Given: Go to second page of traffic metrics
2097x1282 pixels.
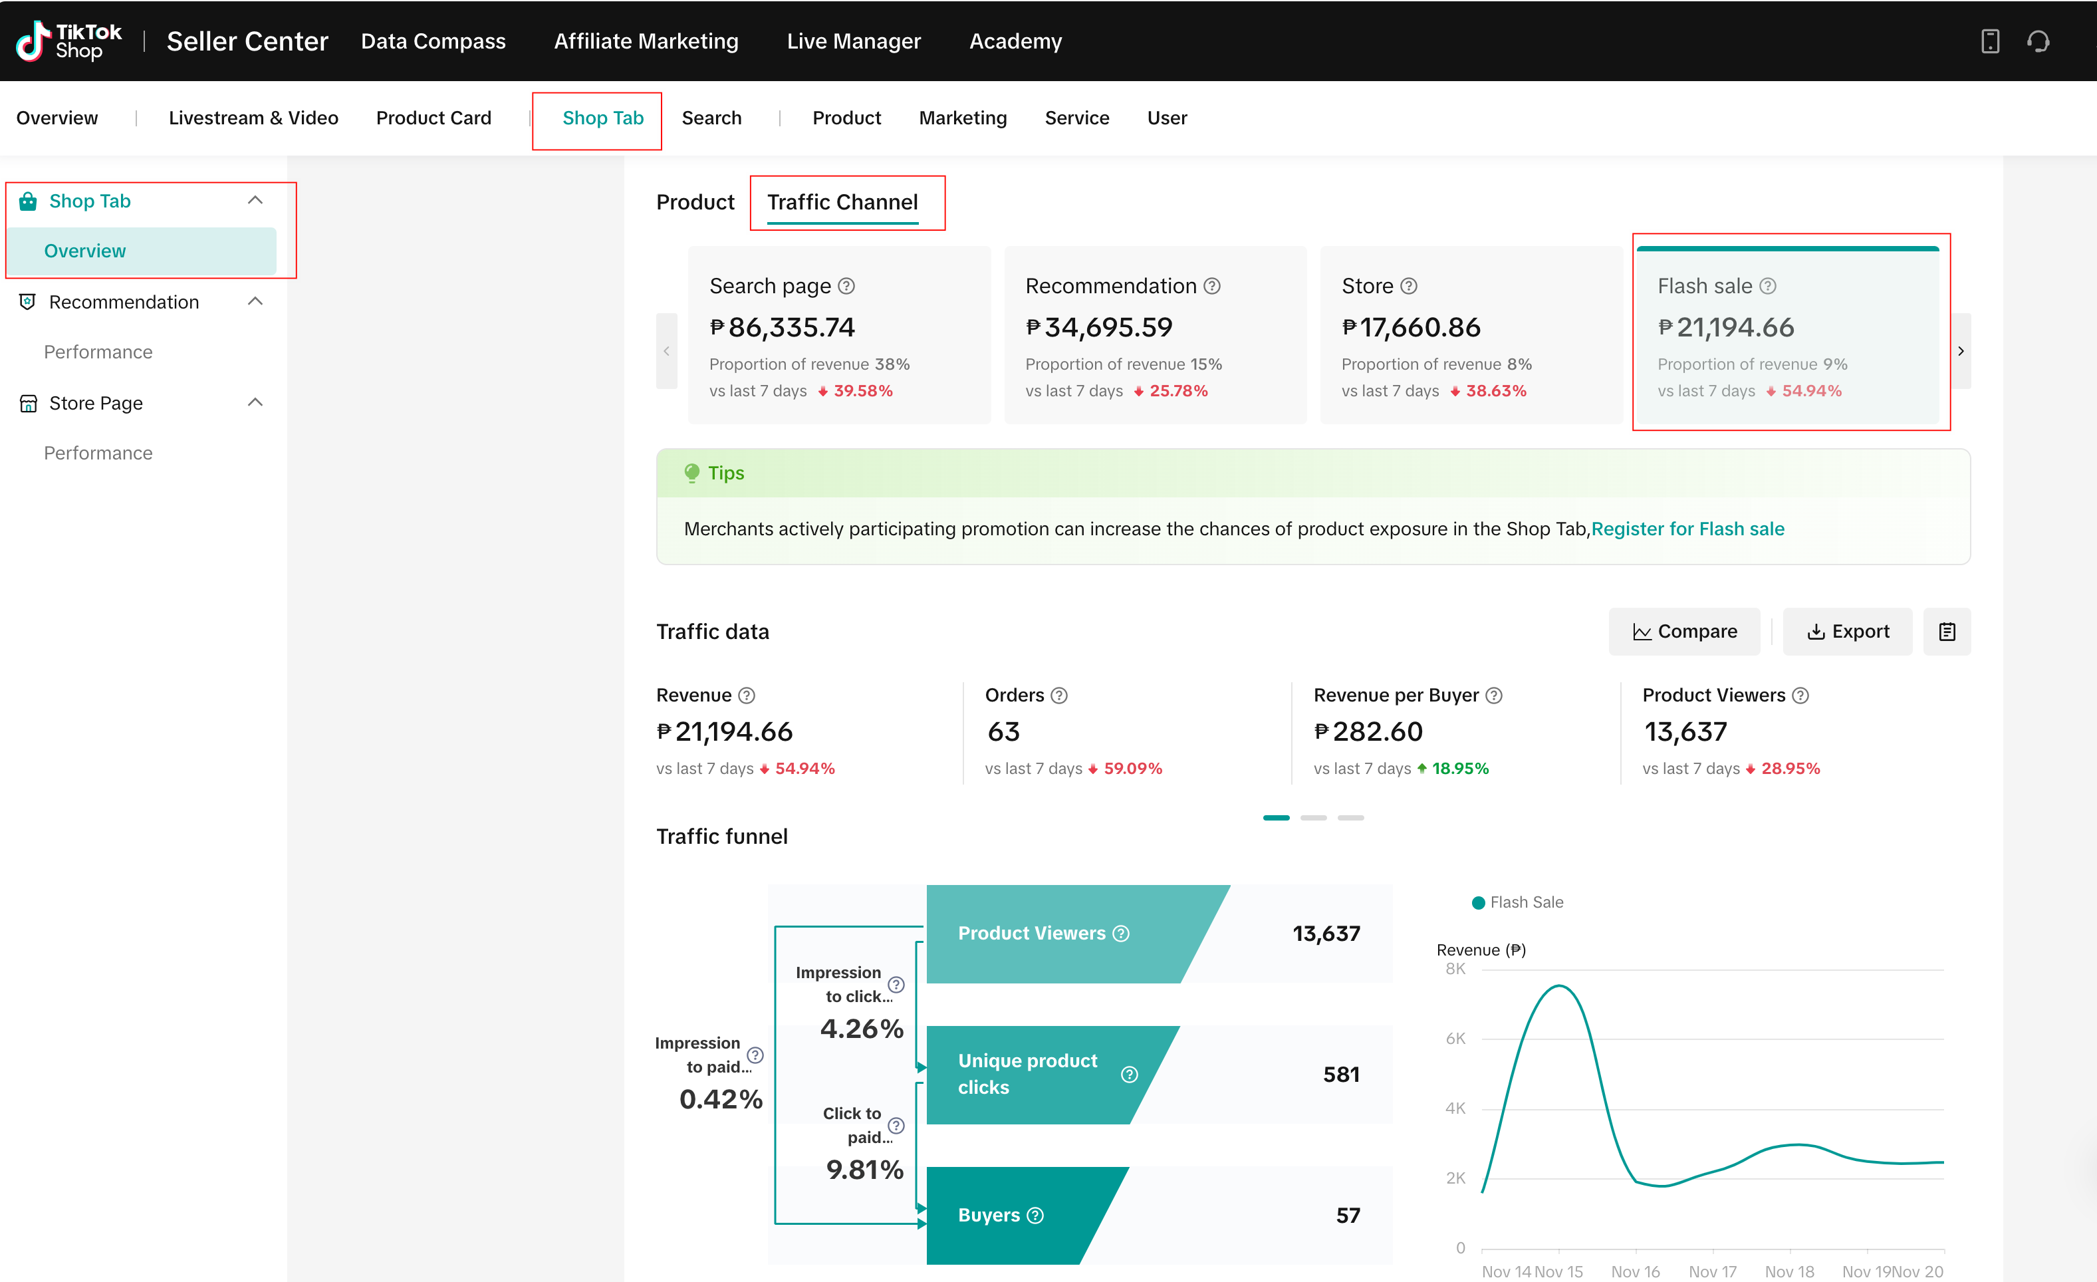Looking at the screenshot, I should tap(1312, 817).
